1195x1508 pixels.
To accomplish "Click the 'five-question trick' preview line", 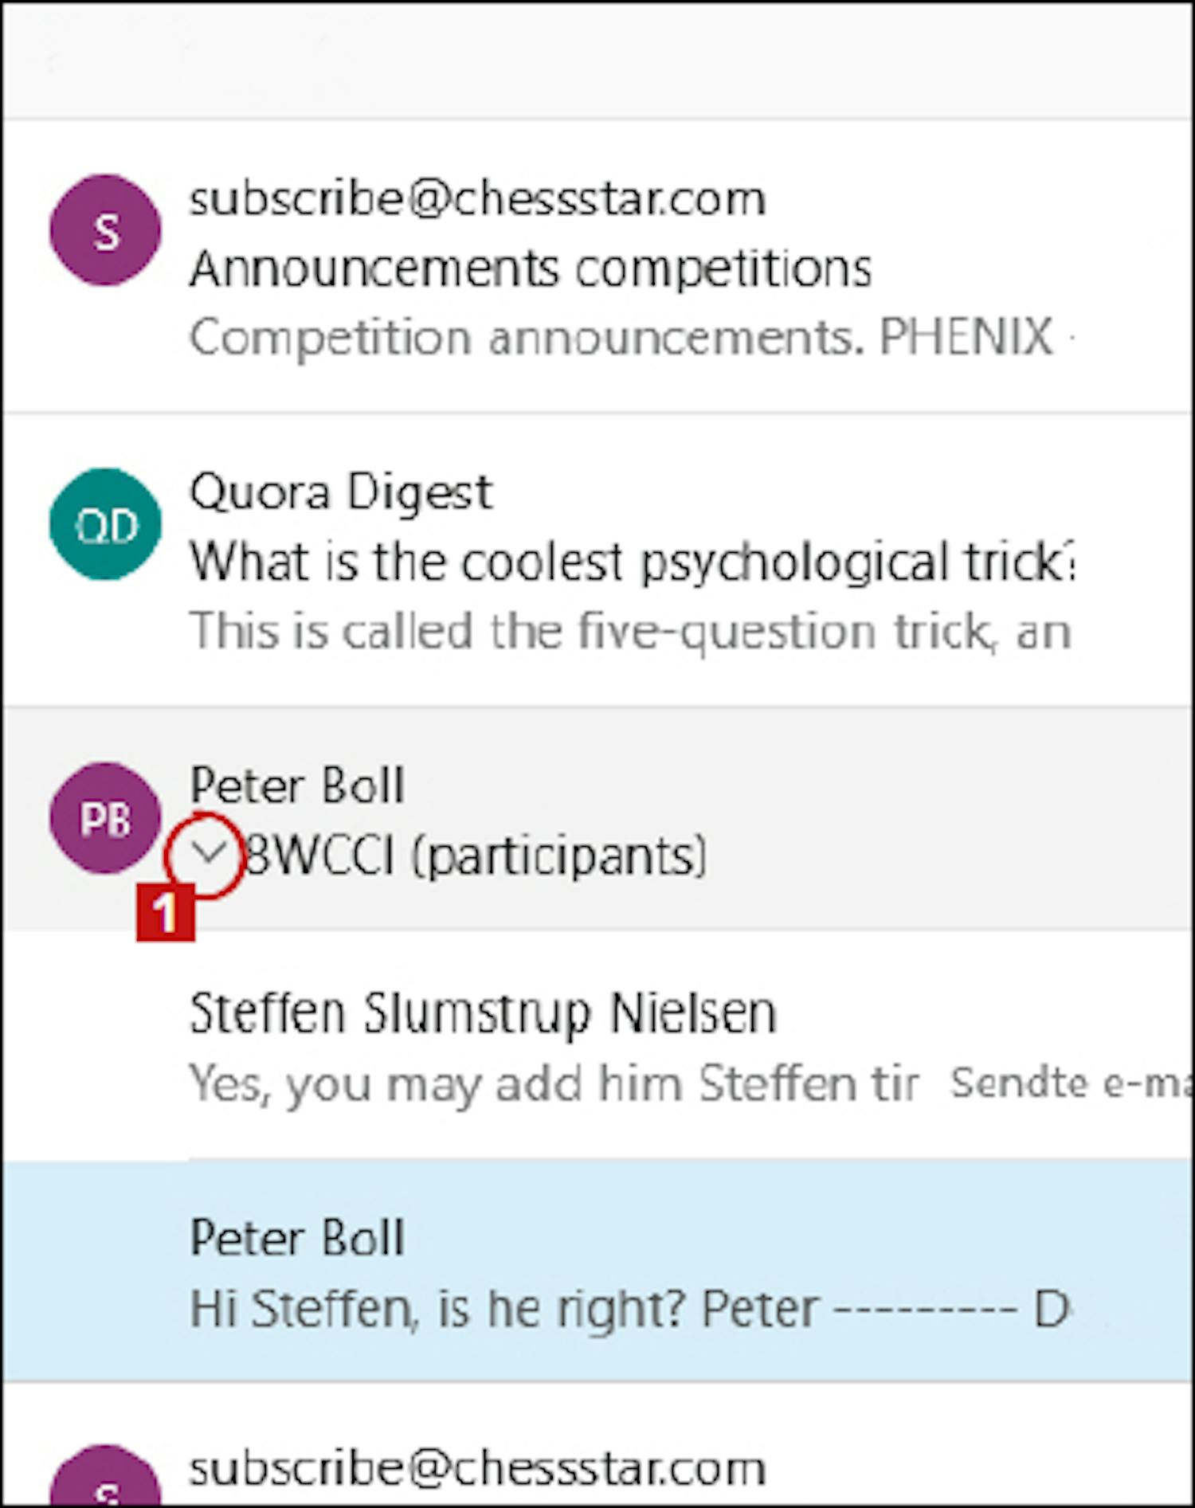I will 629,631.
